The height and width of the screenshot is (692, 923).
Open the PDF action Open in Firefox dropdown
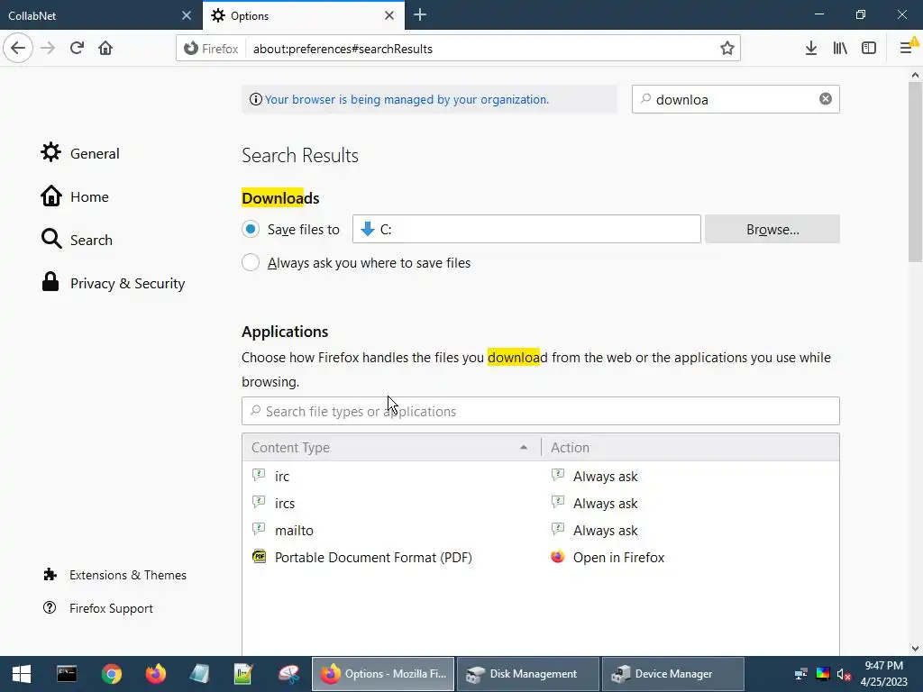pos(690,557)
